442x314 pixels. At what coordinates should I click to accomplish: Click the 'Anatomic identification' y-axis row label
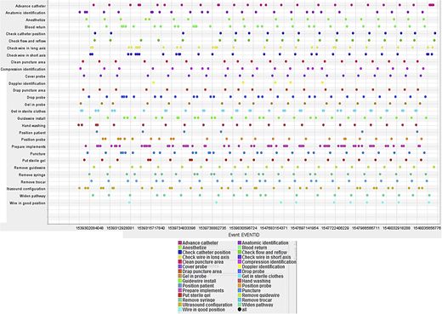tap(25, 13)
